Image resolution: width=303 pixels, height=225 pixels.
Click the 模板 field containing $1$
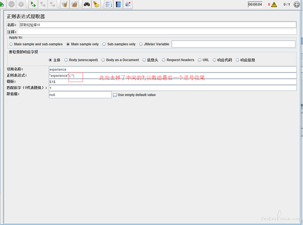[173, 82]
